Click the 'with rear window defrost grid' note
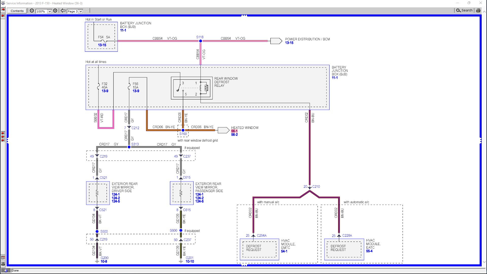The image size is (487, 274). (198, 140)
